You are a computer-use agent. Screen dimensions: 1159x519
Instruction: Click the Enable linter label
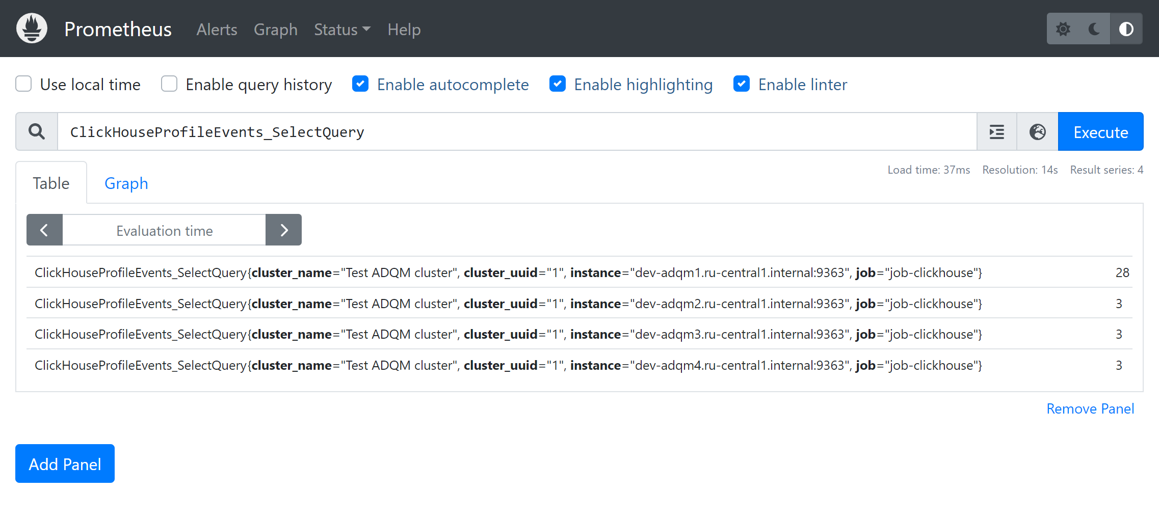[803, 85]
